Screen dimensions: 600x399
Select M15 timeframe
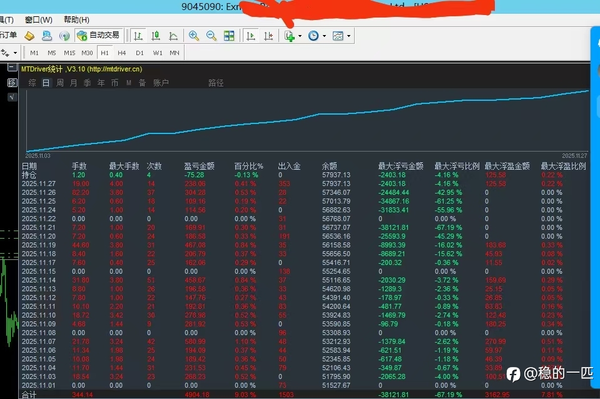click(x=69, y=53)
